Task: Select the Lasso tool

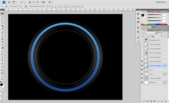Action: tap(2, 20)
